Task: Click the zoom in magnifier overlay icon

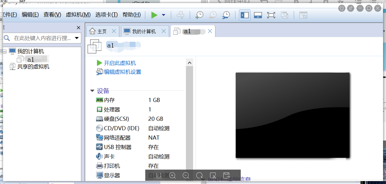Action: (x=172, y=175)
